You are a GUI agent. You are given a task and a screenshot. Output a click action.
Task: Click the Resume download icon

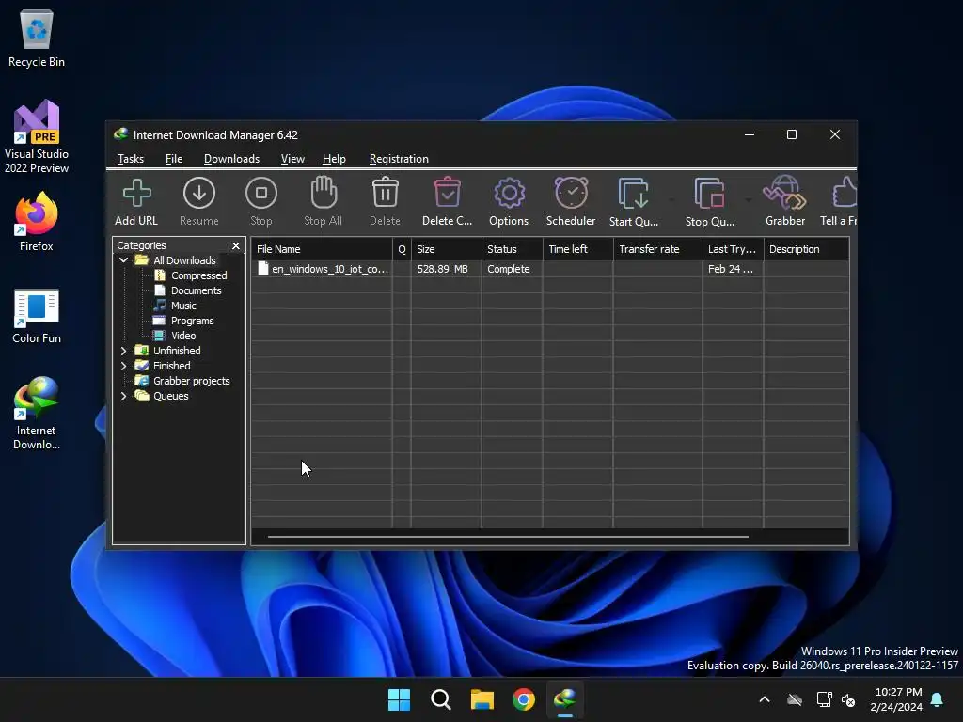click(x=199, y=194)
